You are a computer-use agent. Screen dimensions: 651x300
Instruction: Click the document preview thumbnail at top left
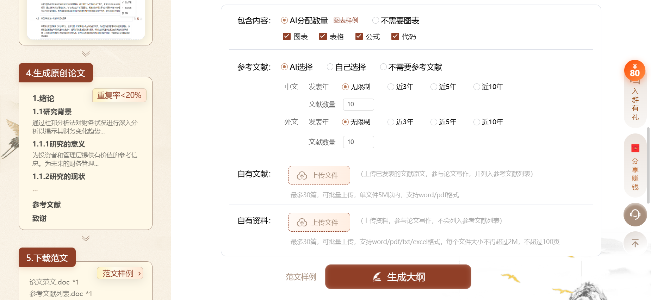[x=86, y=19]
